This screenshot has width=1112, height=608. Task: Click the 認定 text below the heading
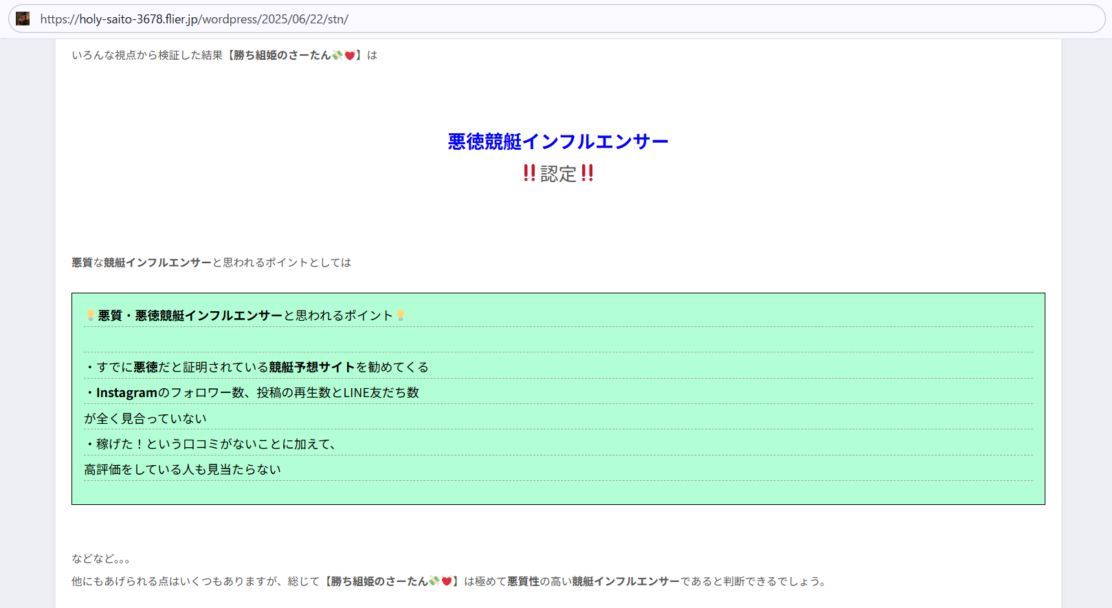coord(558,174)
